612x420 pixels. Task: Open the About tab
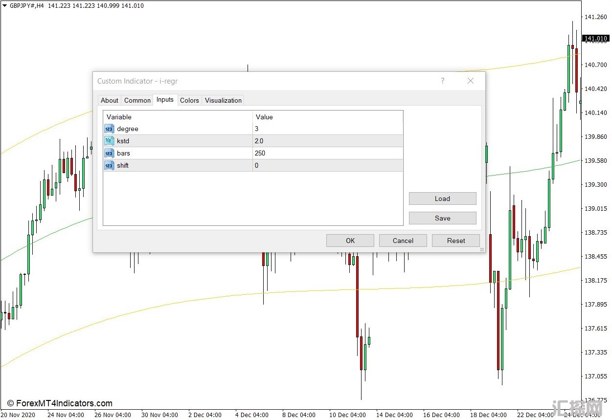click(110, 100)
